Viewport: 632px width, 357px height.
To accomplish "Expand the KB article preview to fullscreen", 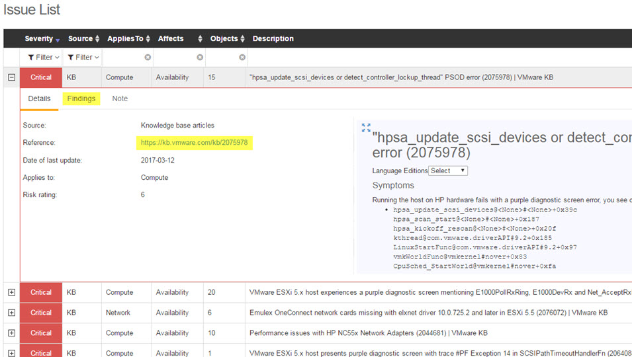I will (366, 128).
